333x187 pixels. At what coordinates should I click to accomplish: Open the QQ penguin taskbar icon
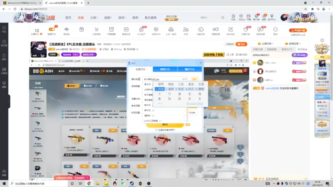click(x=115, y=183)
